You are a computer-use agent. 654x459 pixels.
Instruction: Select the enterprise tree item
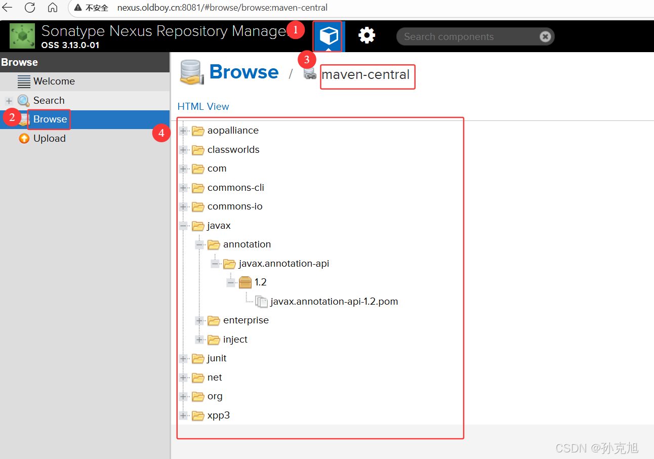[x=246, y=320]
